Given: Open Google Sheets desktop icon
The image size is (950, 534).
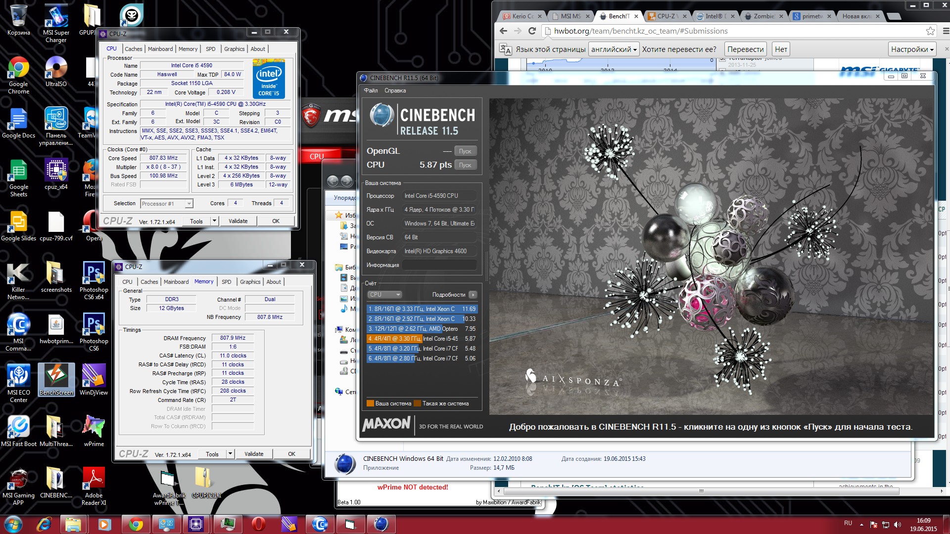Looking at the screenshot, I should 18,178.
